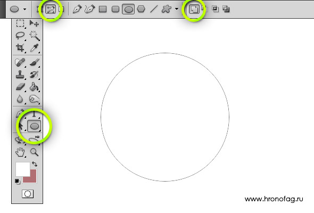The height and width of the screenshot is (213, 314).
Task: Select the Line tool in options bar
Action: pyautogui.click(x=154, y=9)
